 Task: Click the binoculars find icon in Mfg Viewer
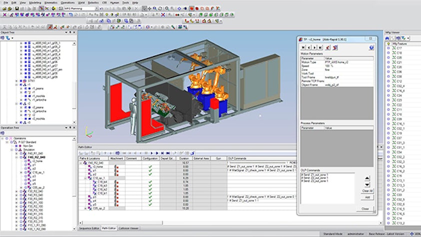click(x=388, y=38)
